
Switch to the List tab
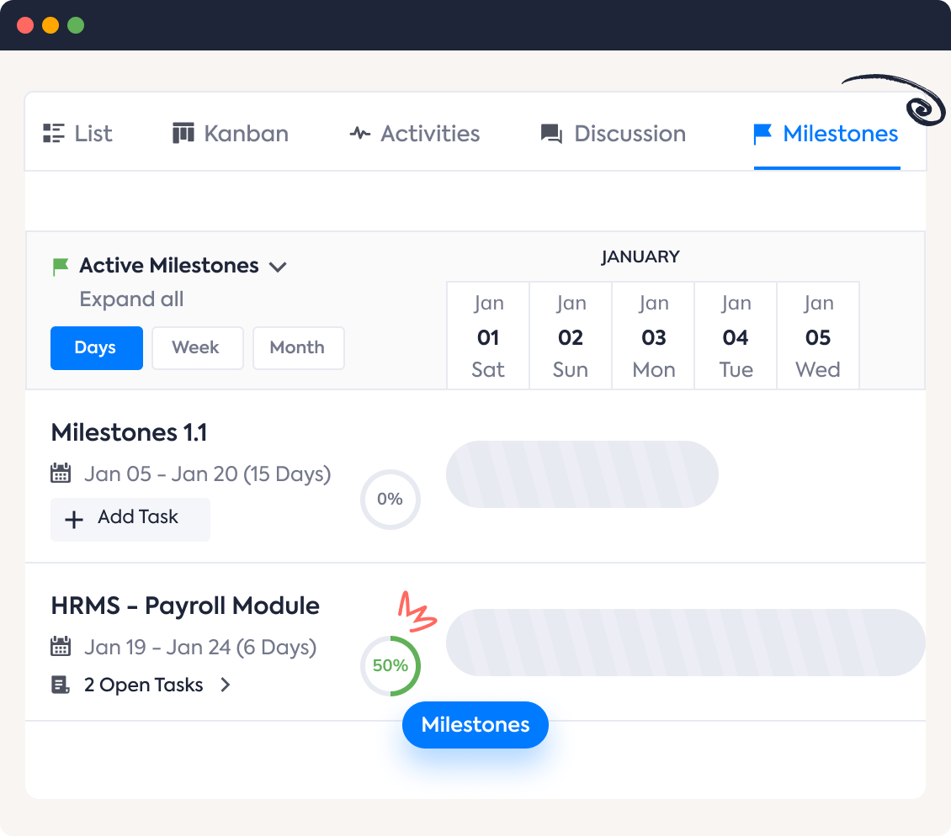pos(77,133)
